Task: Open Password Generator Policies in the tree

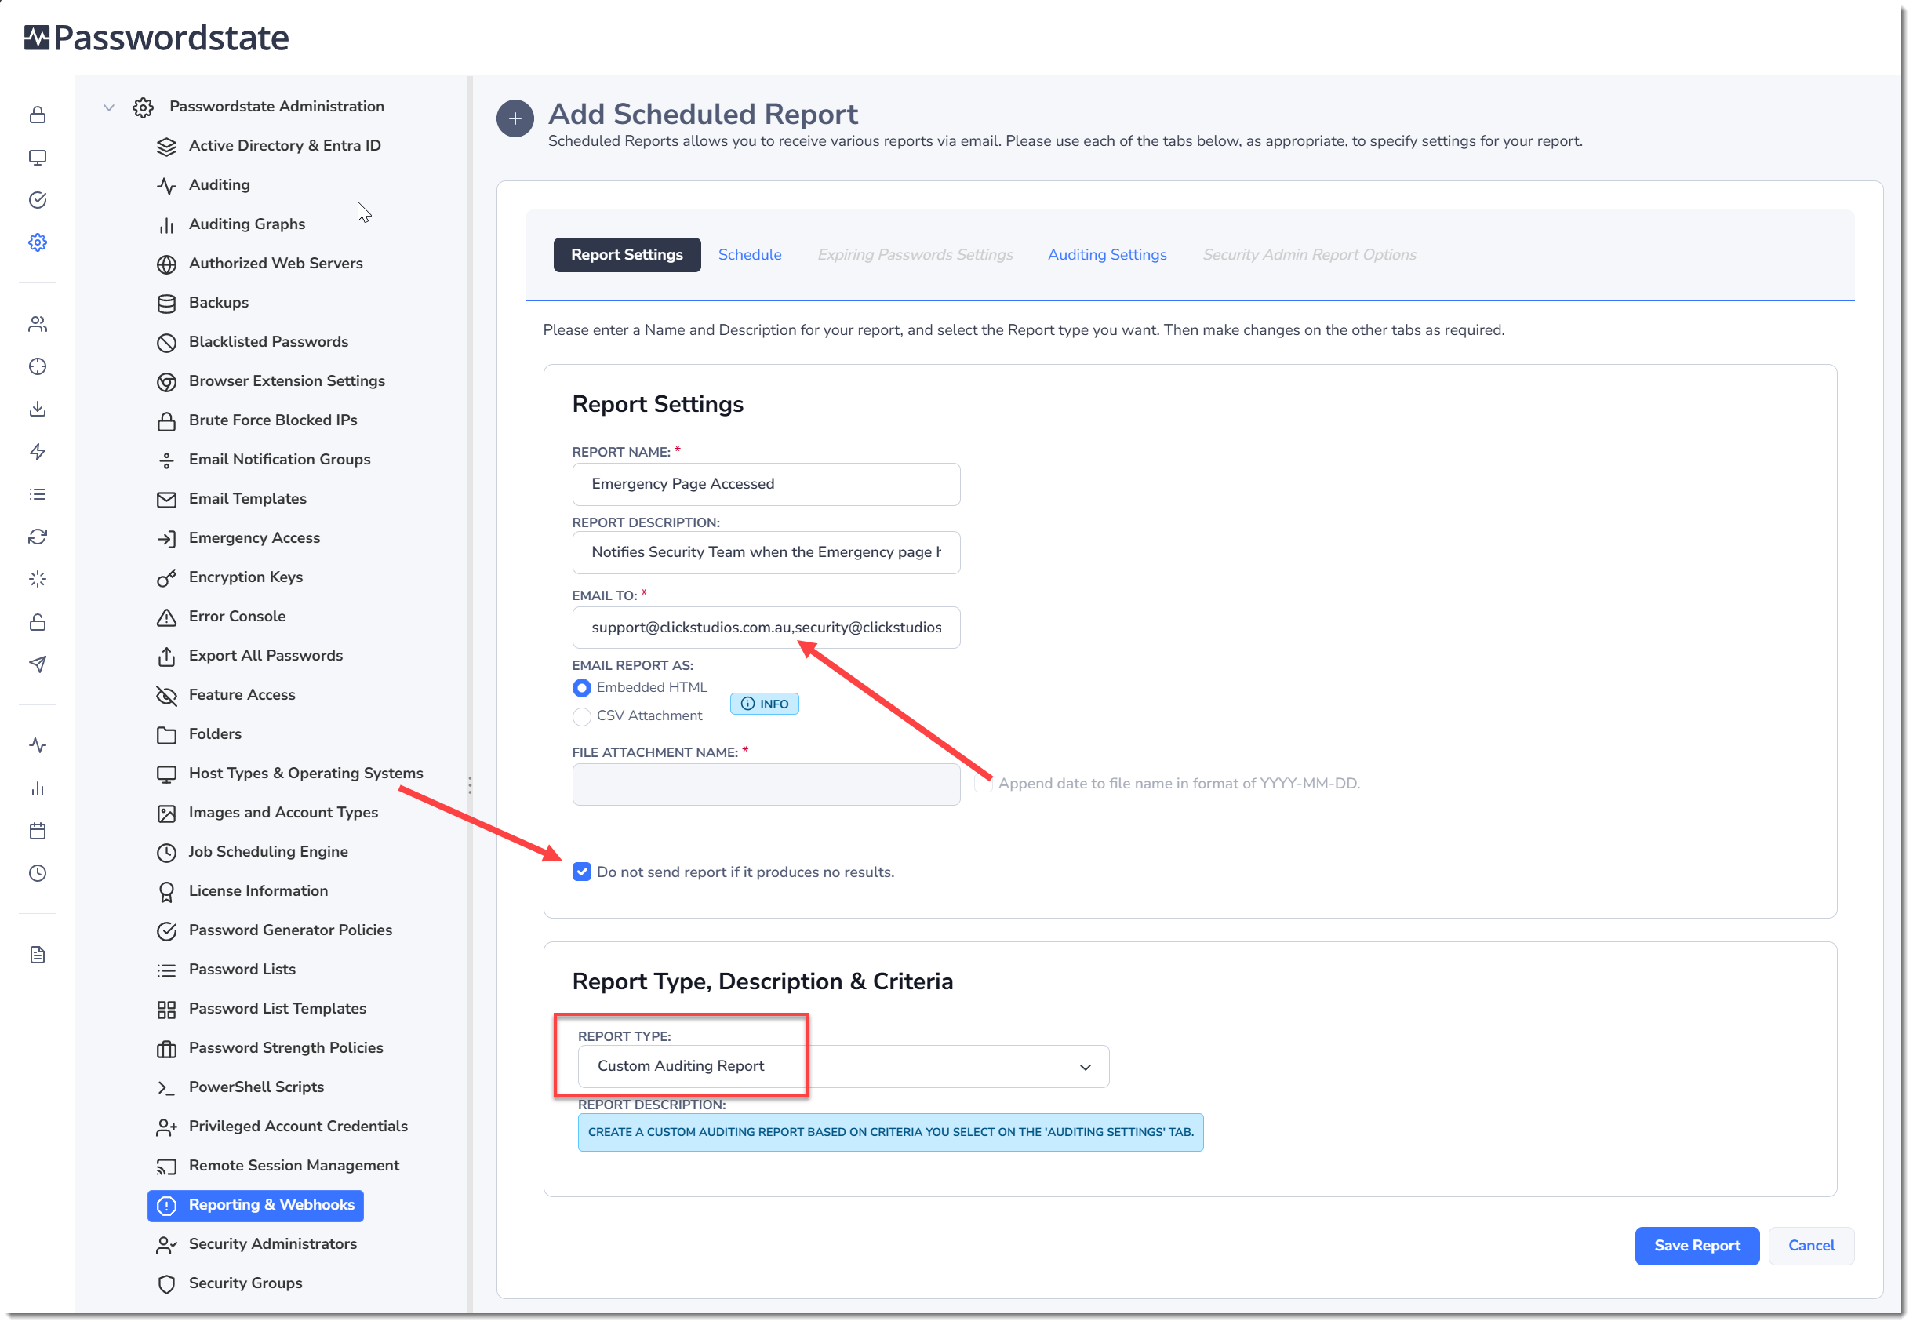Action: click(x=290, y=930)
